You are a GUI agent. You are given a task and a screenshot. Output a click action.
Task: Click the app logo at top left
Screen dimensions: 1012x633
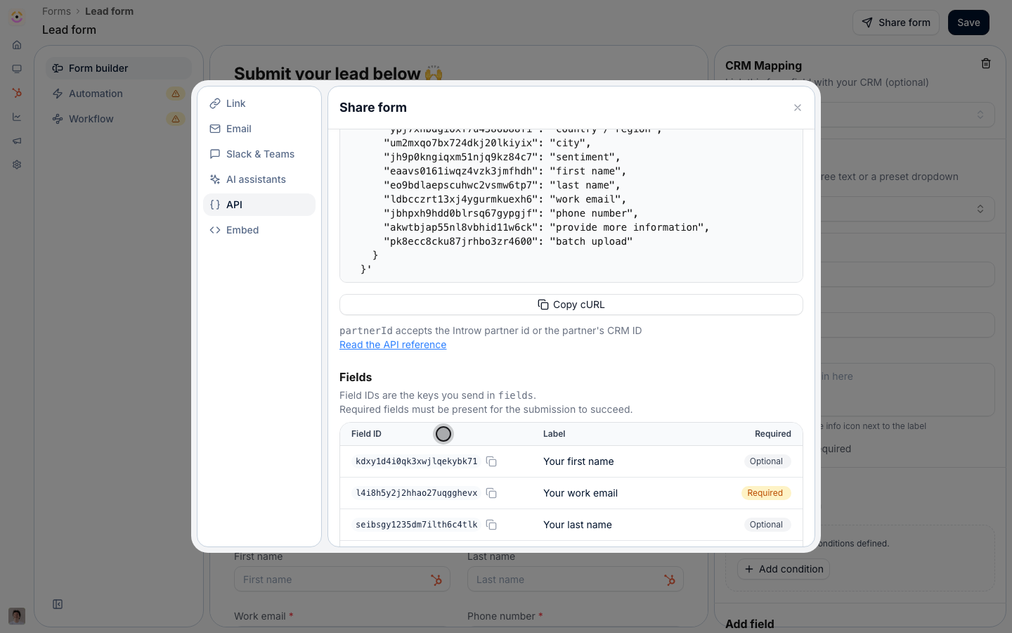pyautogui.click(x=17, y=17)
